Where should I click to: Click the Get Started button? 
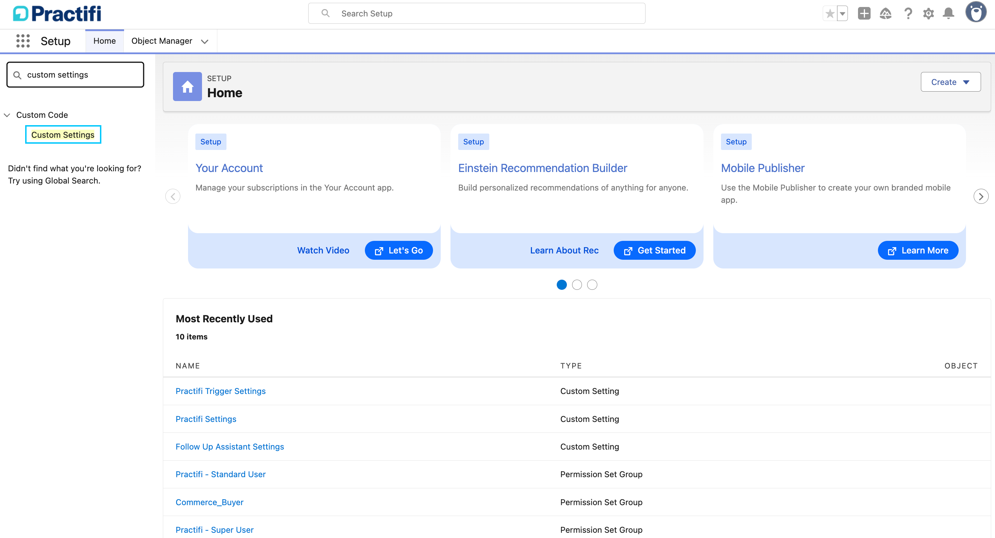click(654, 250)
